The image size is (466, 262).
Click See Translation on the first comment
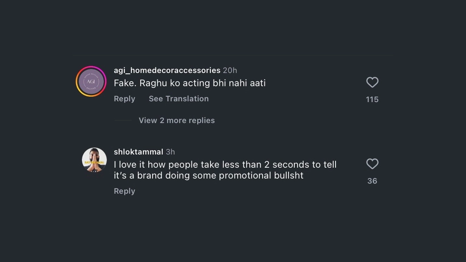tap(179, 99)
